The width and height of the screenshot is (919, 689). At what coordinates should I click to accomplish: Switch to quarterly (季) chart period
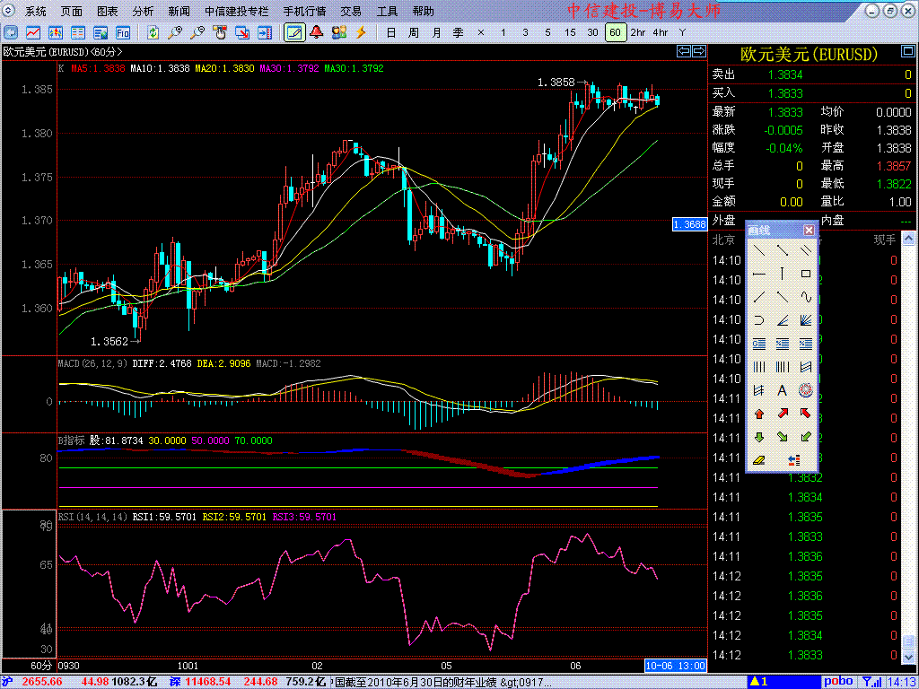click(459, 32)
